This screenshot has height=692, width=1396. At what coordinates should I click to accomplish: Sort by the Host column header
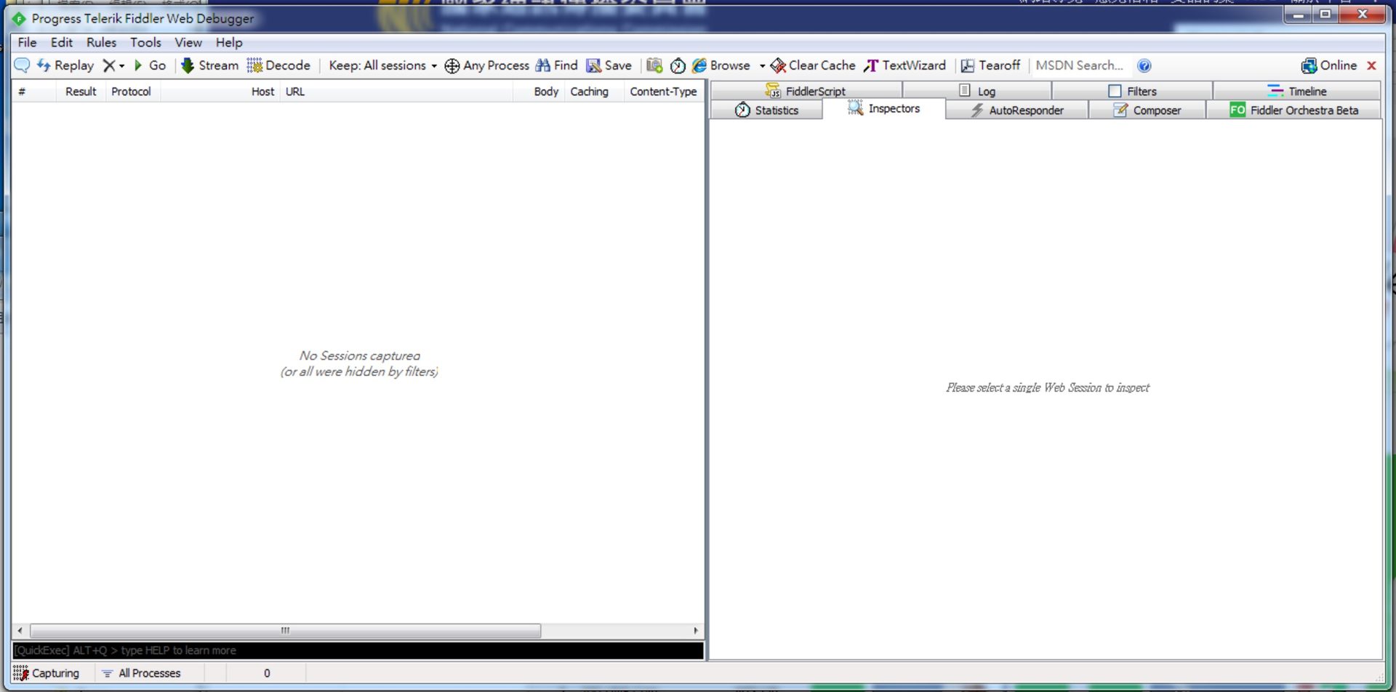(x=220, y=92)
